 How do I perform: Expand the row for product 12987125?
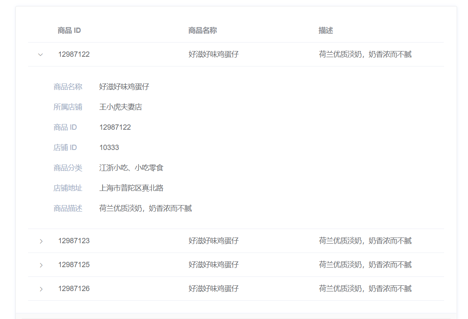tap(41, 265)
